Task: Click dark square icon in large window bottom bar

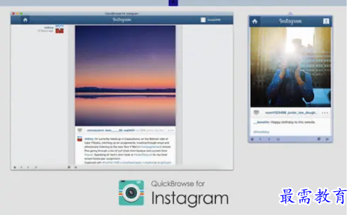Action: point(69,167)
